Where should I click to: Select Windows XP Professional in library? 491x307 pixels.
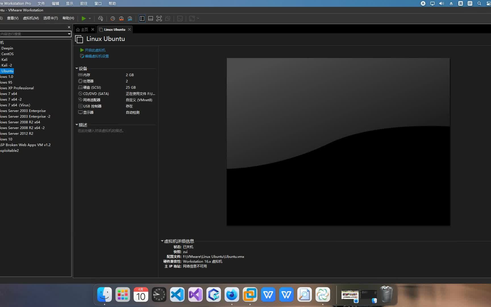tap(17, 88)
